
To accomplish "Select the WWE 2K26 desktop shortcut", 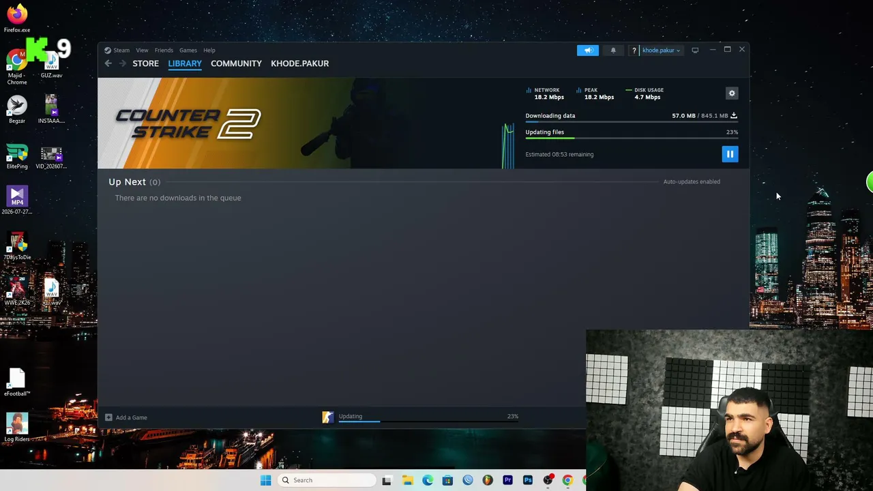I will click(x=17, y=291).
